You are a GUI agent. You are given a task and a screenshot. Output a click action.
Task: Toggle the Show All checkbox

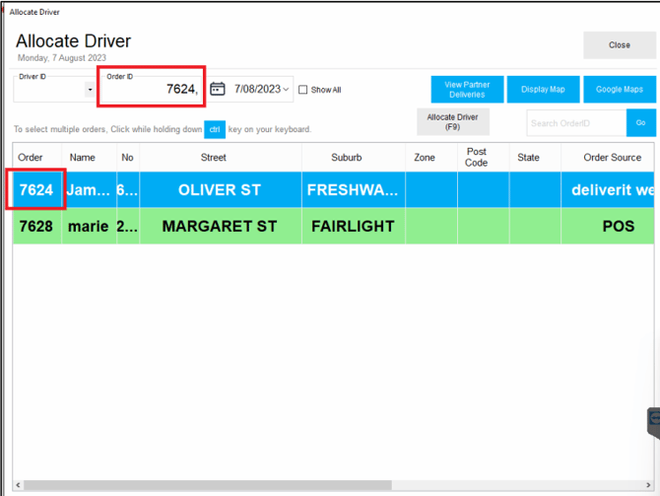(x=303, y=90)
